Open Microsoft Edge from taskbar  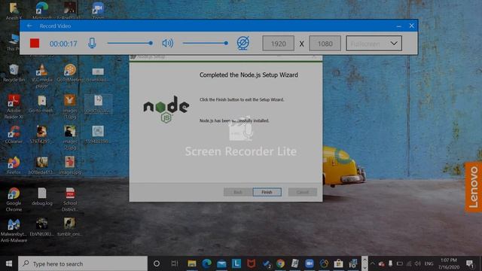click(x=207, y=263)
